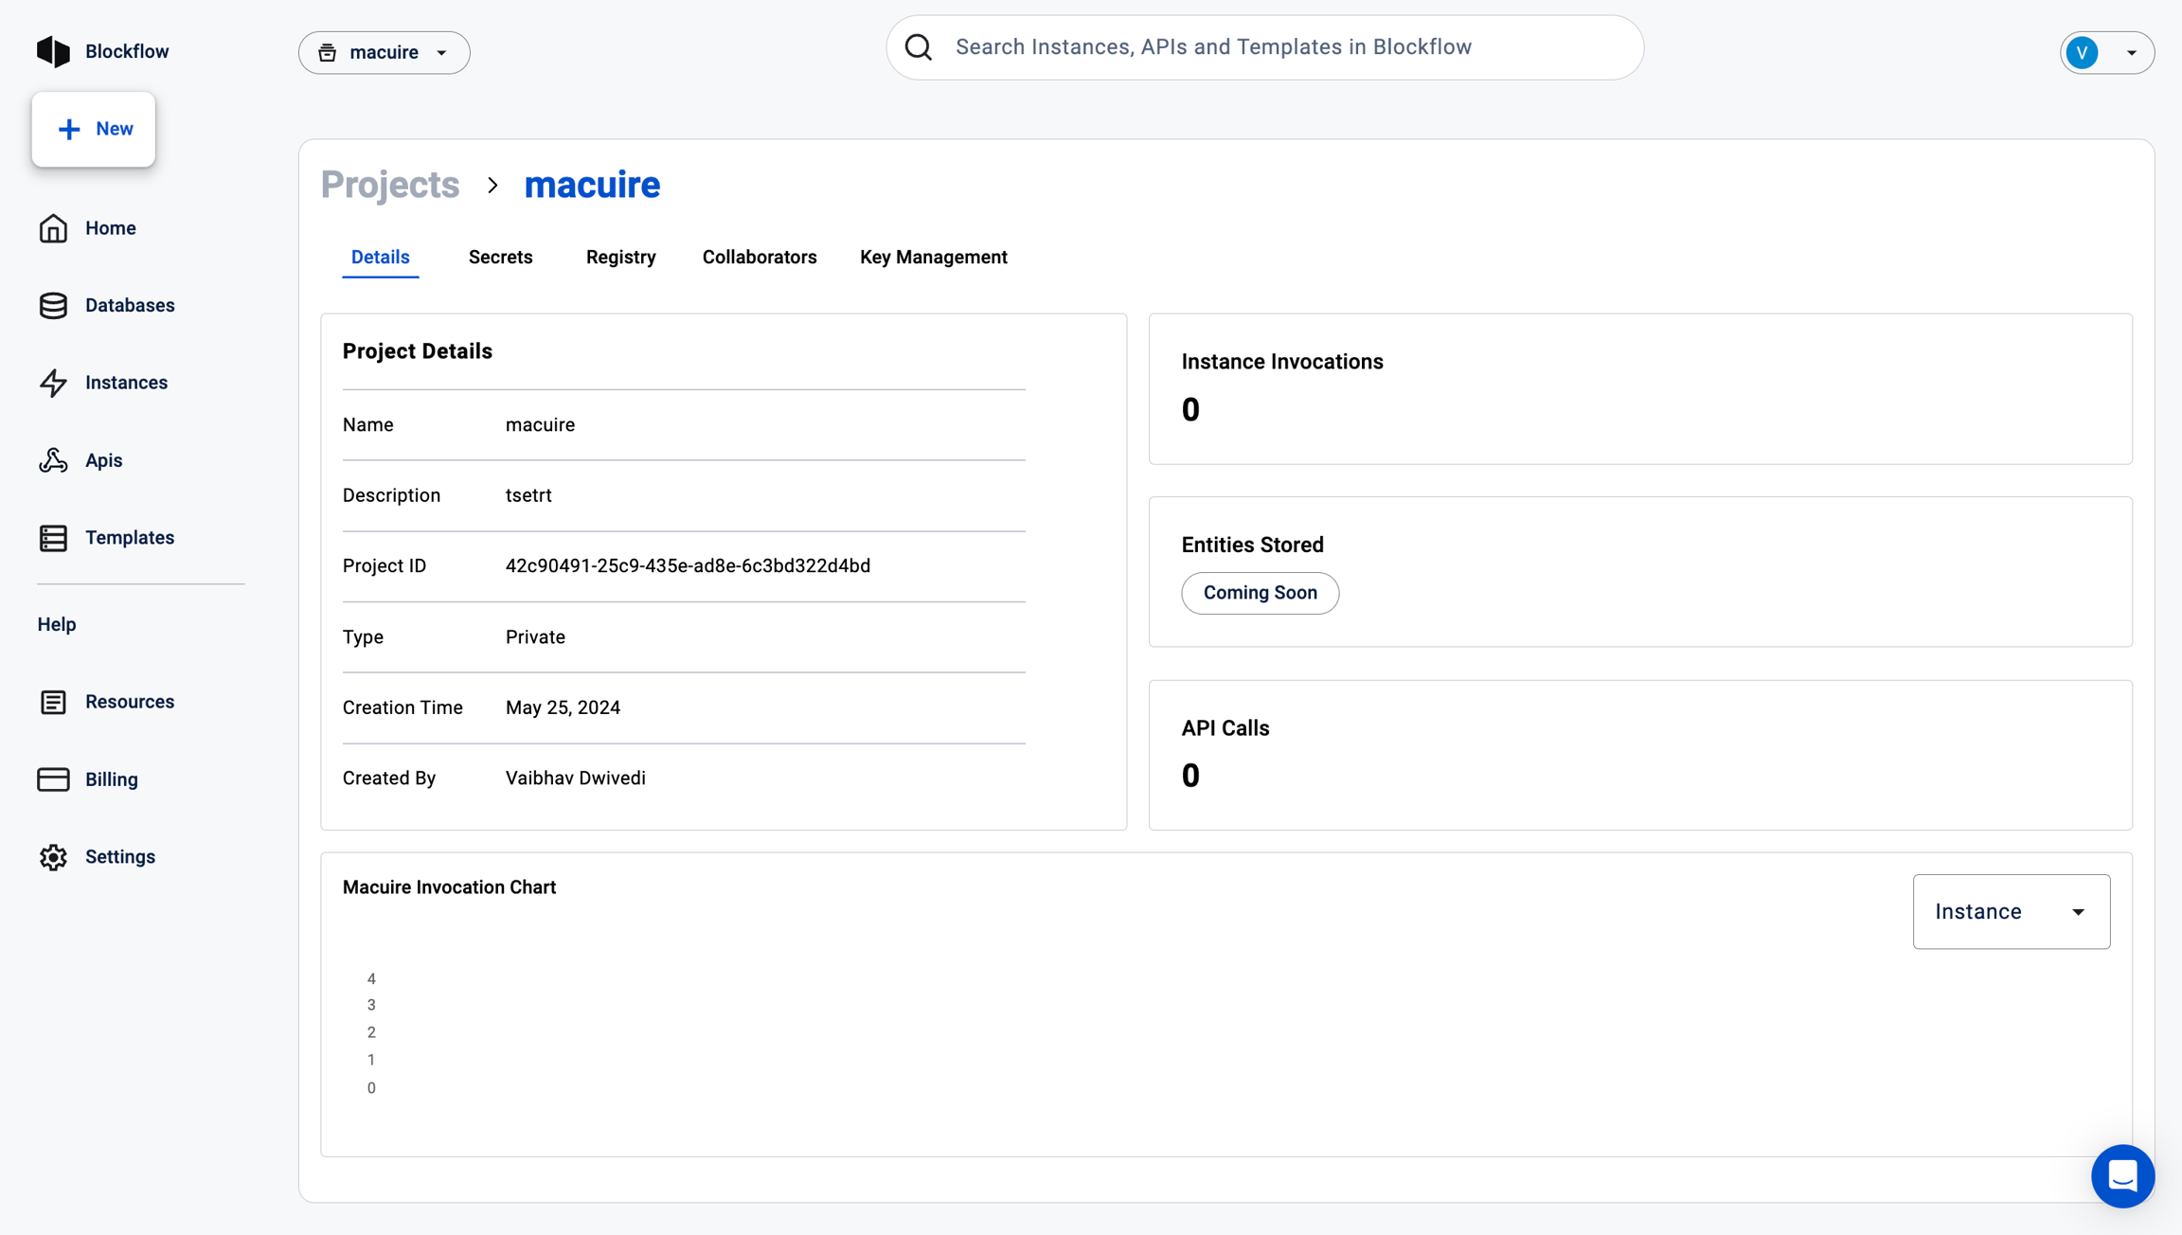Open the user avatar account dropdown
2182x1235 pixels.
click(2106, 52)
